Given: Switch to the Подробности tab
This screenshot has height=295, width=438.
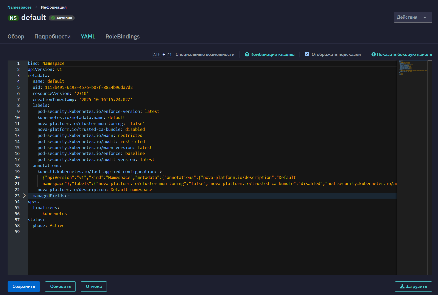Looking at the screenshot, I should click(52, 36).
